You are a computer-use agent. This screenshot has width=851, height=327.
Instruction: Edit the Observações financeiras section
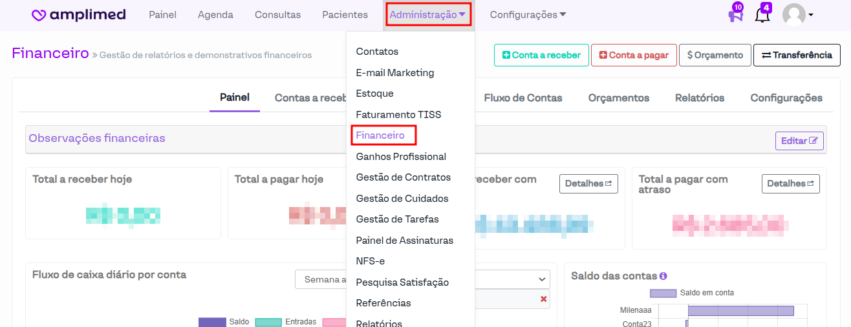(x=799, y=141)
